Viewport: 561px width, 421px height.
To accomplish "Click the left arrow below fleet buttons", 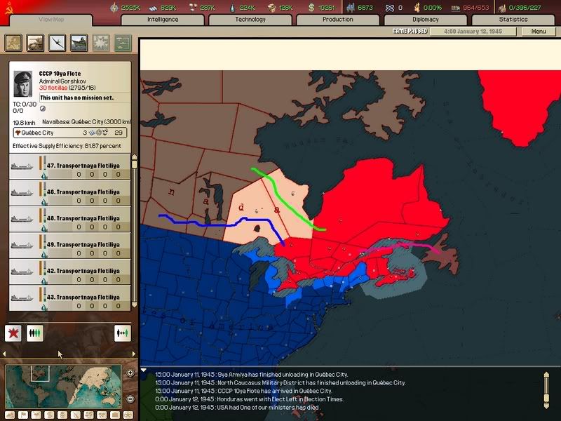I will [4, 354].
